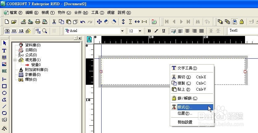Select 資料庫(0) tree item
The height and width of the screenshot is (133, 258).
[x=33, y=45]
